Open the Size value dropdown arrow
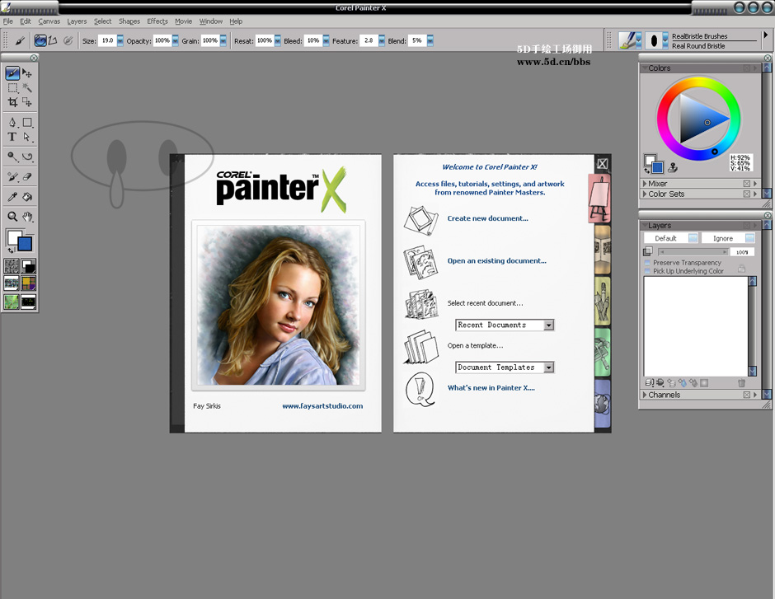Viewport: 775px width, 599px height. click(x=120, y=40)
